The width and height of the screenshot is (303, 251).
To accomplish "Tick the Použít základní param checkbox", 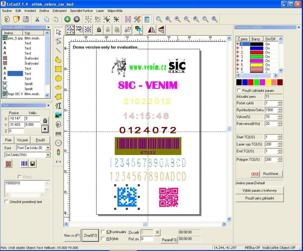I will point(239,90).
